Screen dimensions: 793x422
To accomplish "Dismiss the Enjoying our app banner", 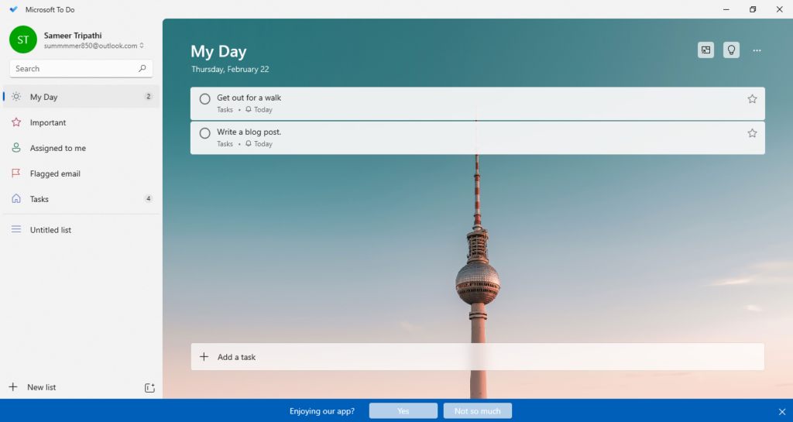I will (x=782, y=412).
